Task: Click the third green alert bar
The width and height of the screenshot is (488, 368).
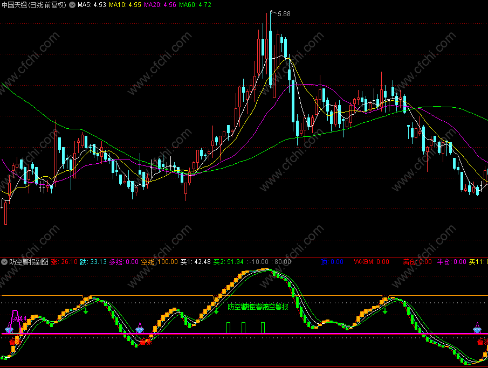Action: click(x=263, y=328)
